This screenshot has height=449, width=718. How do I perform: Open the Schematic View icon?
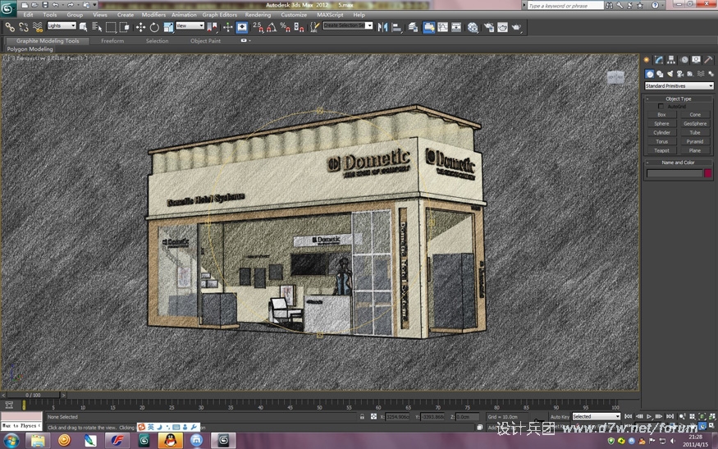[x=456, y=27]
